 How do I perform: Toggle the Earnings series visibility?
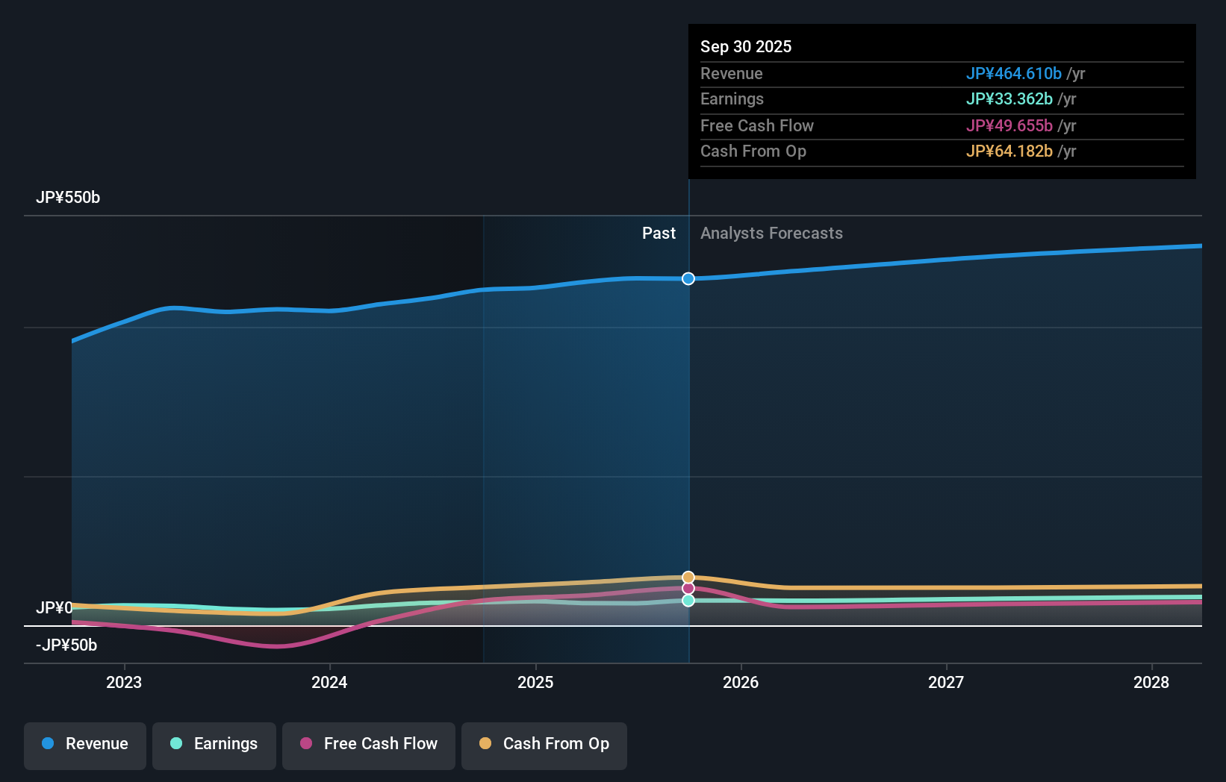coord(214,745)
